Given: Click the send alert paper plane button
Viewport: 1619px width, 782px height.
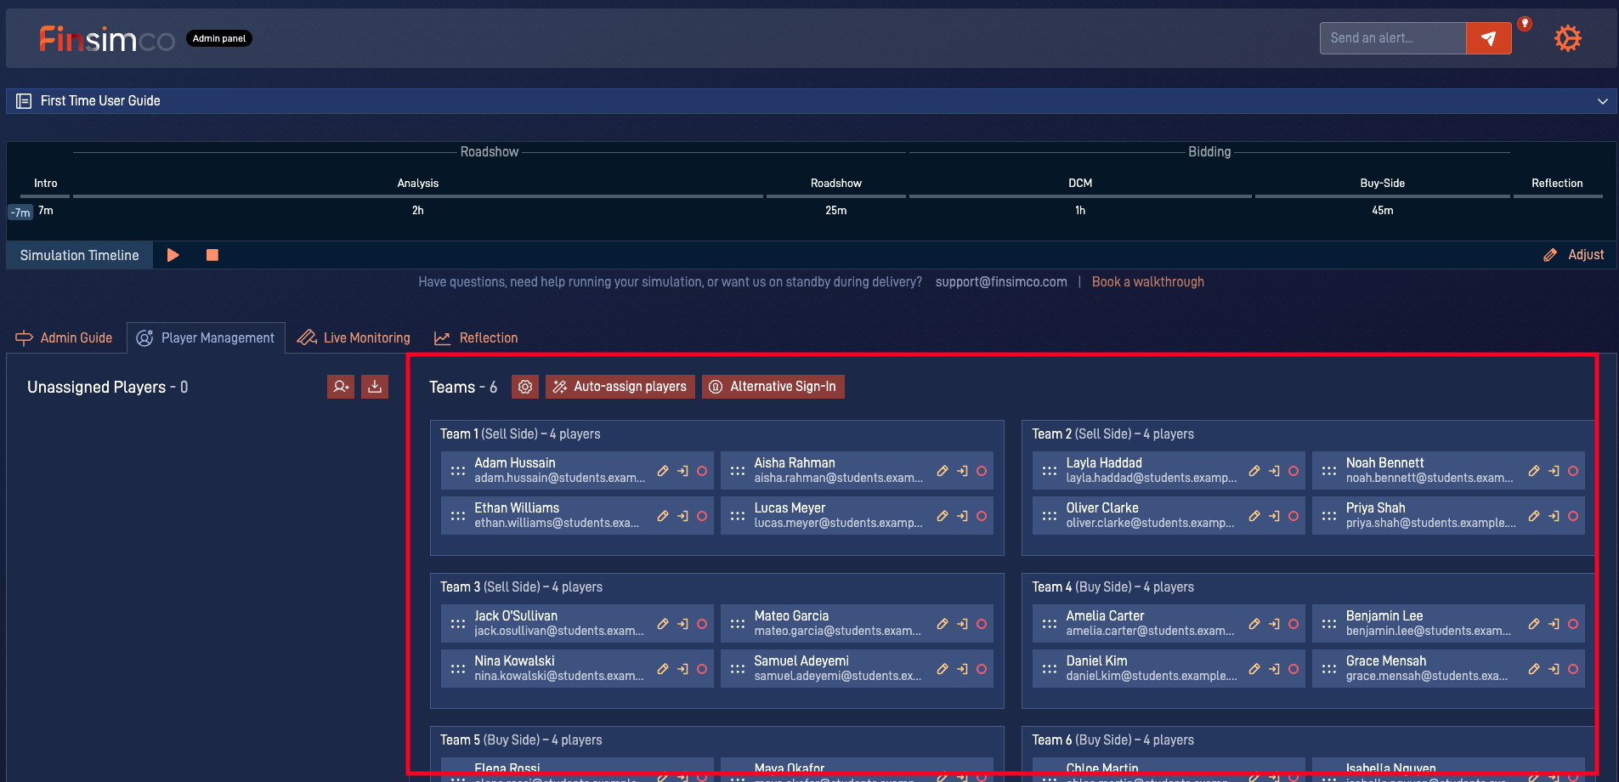Looking at the screenshot, I should (x=1488, y=38).
